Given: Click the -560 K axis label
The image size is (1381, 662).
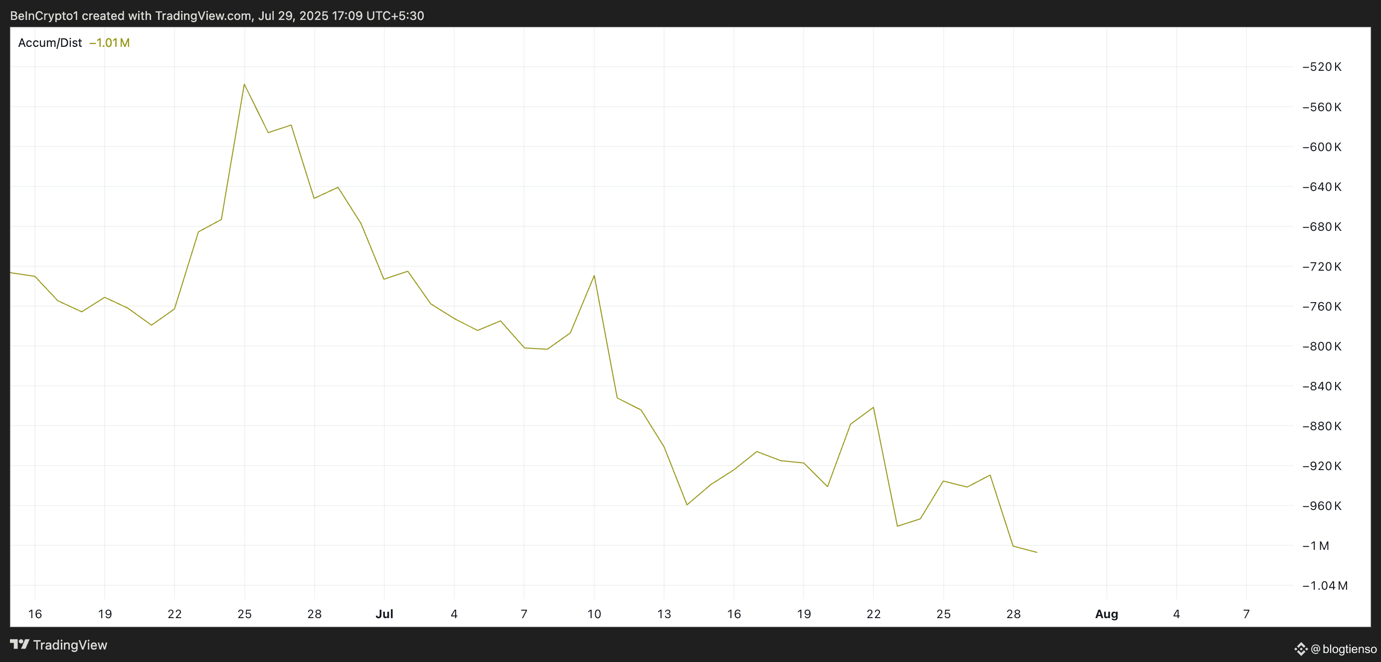Looking at the screenshot, I should pyautogui.click(x=1322, y=107).
